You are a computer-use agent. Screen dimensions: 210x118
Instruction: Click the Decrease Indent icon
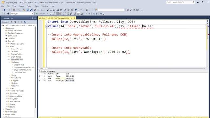[94, 14]
